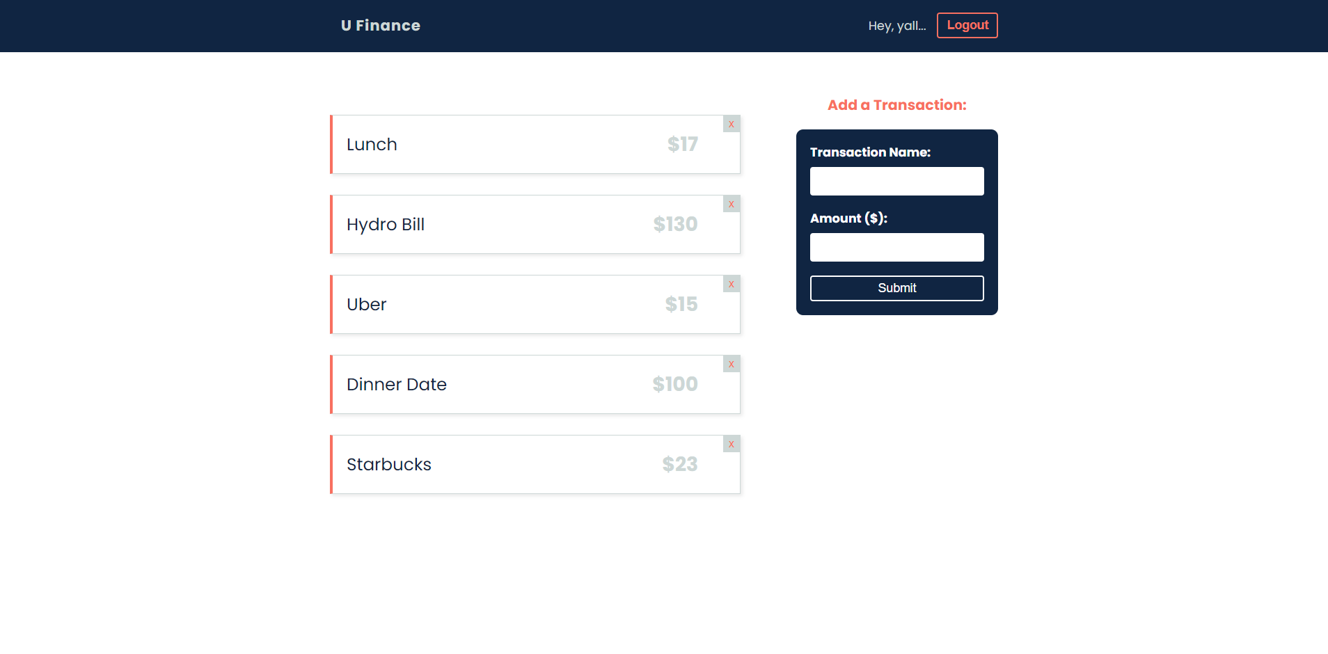The image size is (1328, 654).
Task: Focus the Amount ($) input field
Action: (896, 247)
